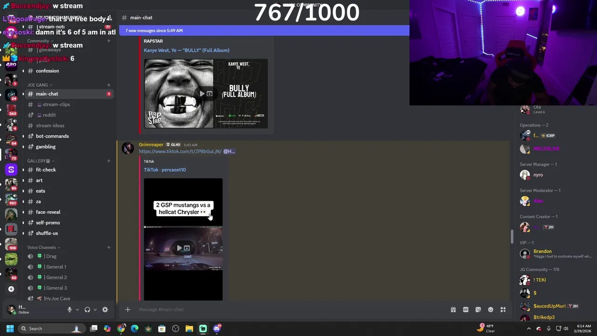Open the za channel
Viewport: 597px width, 336px height.
click(68, 202)
